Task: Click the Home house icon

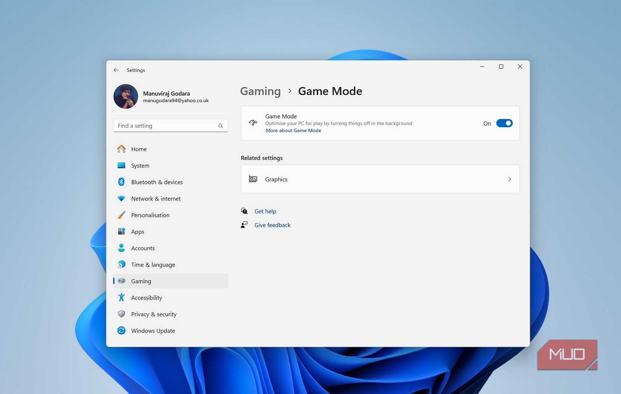Action: [x=121, y=149]
